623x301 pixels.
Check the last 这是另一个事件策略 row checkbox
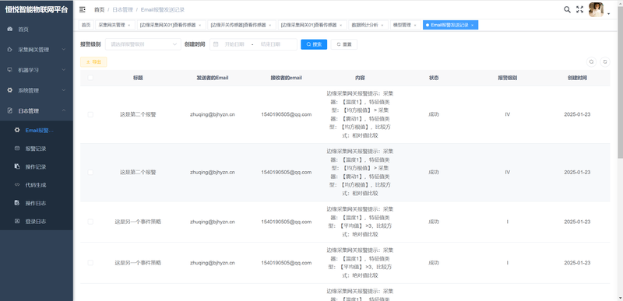coord(90,263)
